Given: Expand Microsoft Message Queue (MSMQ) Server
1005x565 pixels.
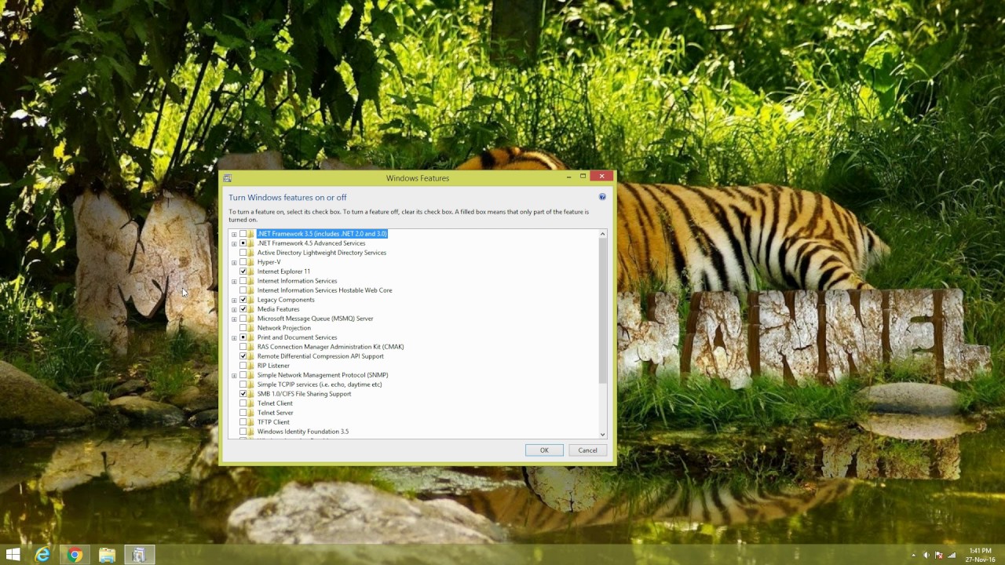Looking at the screenshot, I should [x=234, y=319].
